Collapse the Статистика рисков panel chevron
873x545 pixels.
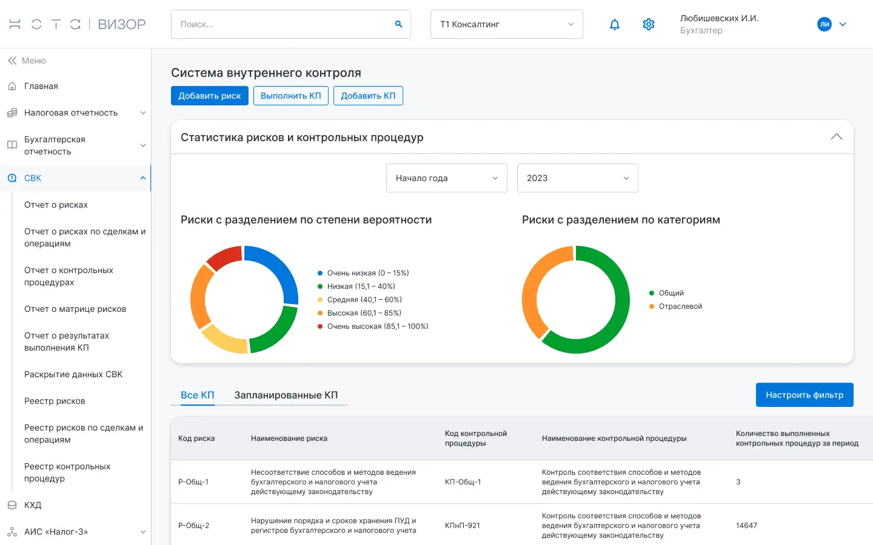(x=837, y=137)
